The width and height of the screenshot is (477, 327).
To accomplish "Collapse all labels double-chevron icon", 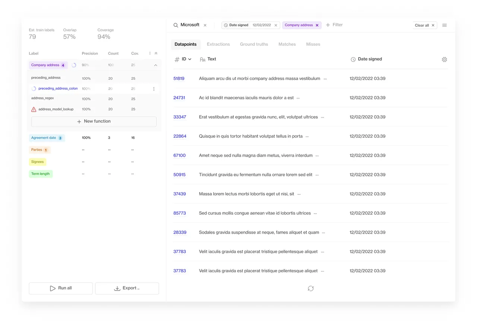I will tap(156, 53).
